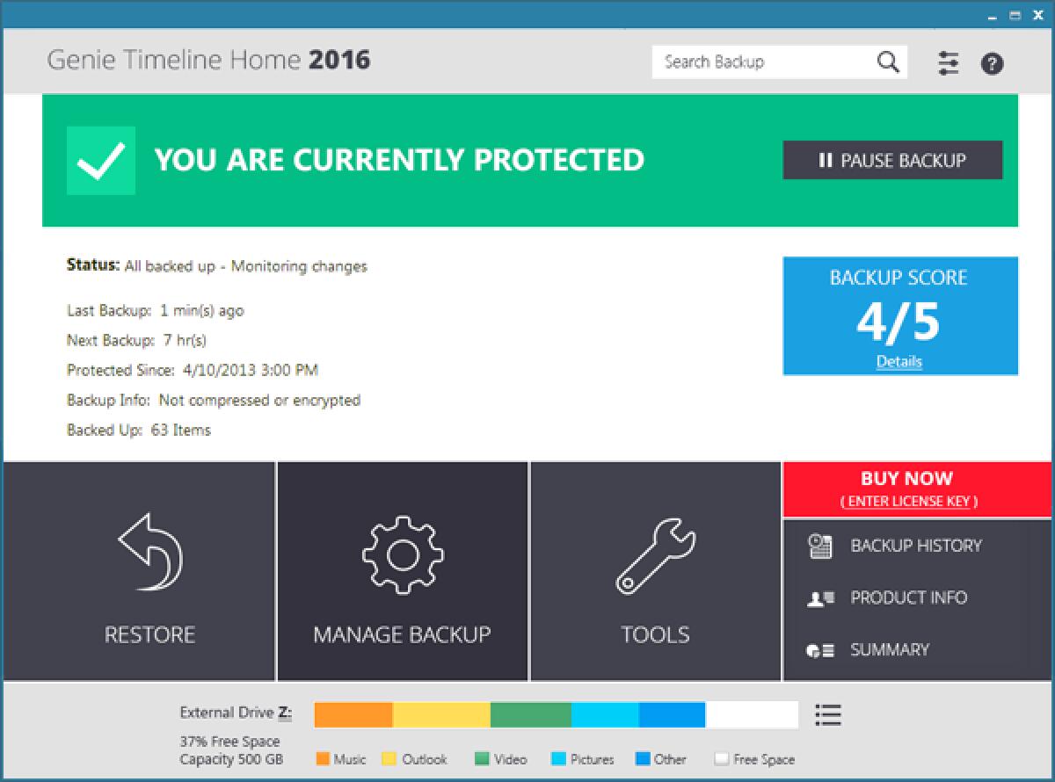Viewport: 1055px width, 782px height.
Task: Click the orange Music legend swatch
Action: tap(324, 758)
